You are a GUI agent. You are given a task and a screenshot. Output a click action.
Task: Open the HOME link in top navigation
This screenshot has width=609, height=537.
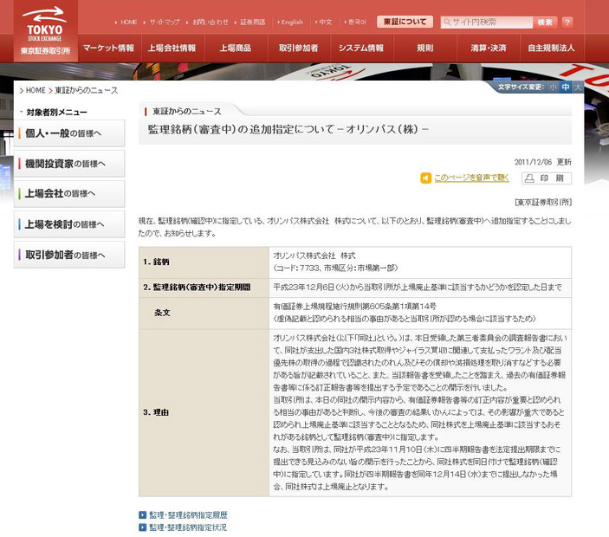(x=128, y=23)
